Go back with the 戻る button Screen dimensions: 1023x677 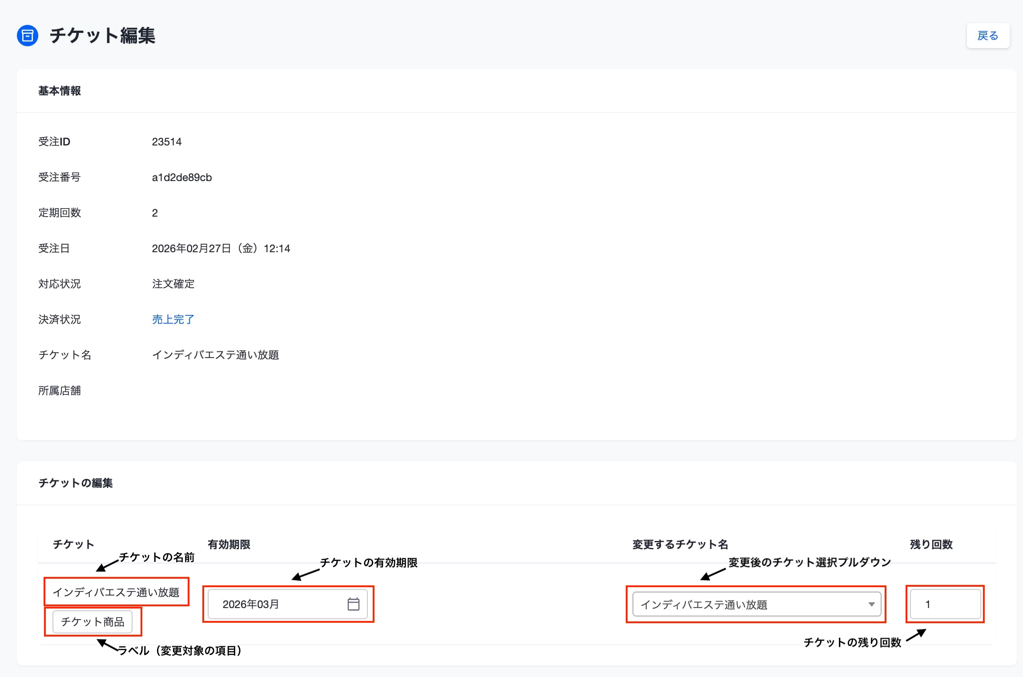[x=988, y=36]
